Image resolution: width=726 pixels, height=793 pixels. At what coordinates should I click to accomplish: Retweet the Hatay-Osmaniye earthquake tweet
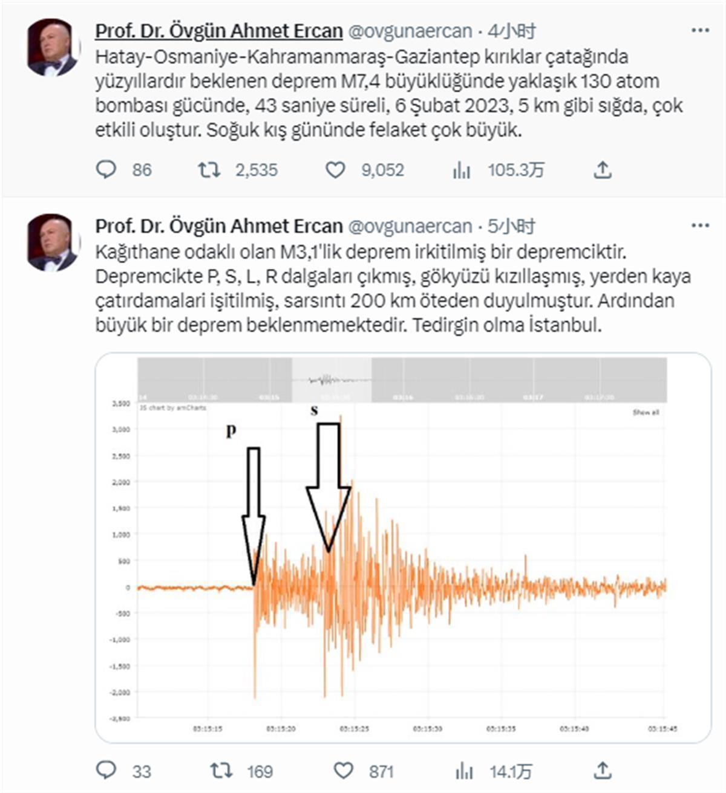[x=209, y=170]
